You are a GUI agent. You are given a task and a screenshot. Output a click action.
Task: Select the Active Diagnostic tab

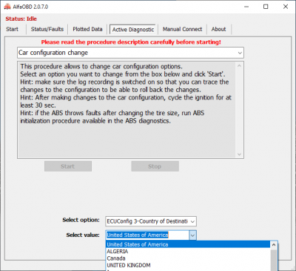click(133, 30)
